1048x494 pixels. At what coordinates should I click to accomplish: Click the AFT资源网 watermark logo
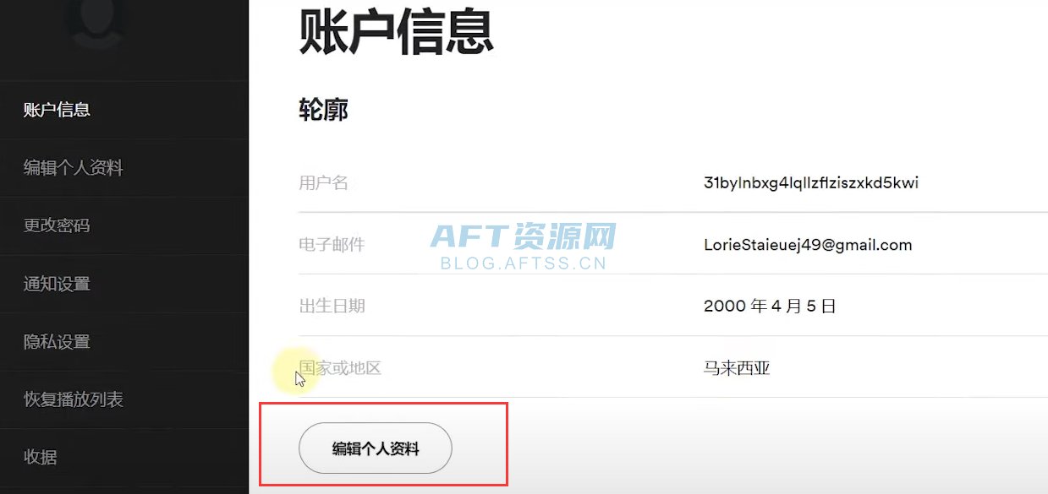click(524, 245)
